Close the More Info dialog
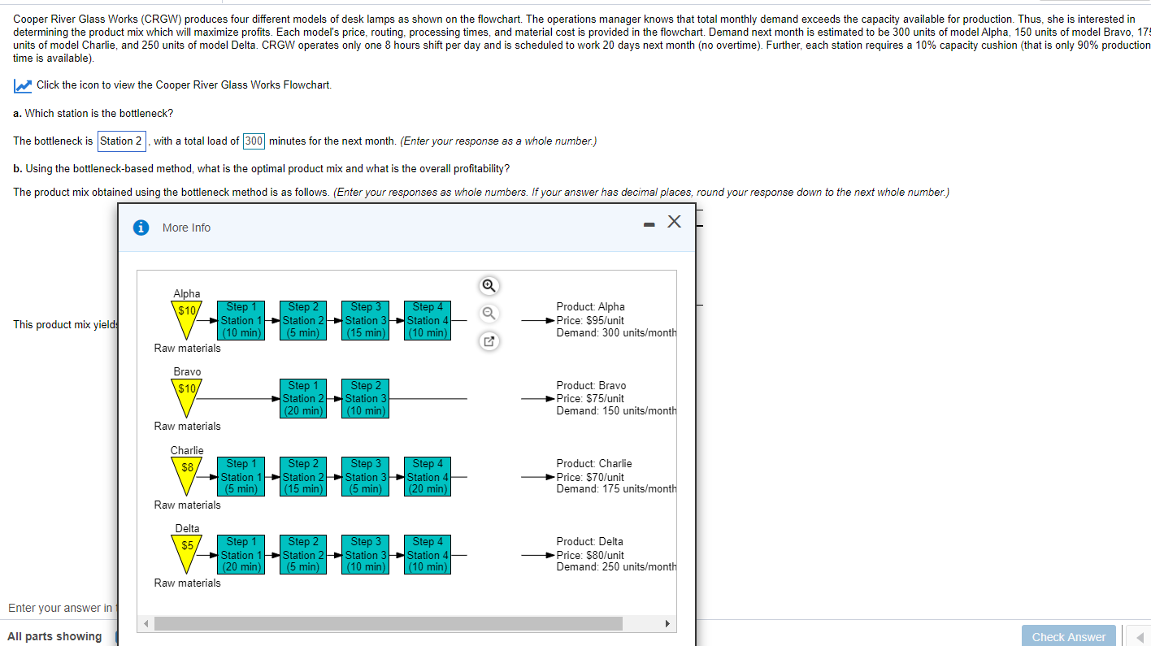 click(674, 223)
